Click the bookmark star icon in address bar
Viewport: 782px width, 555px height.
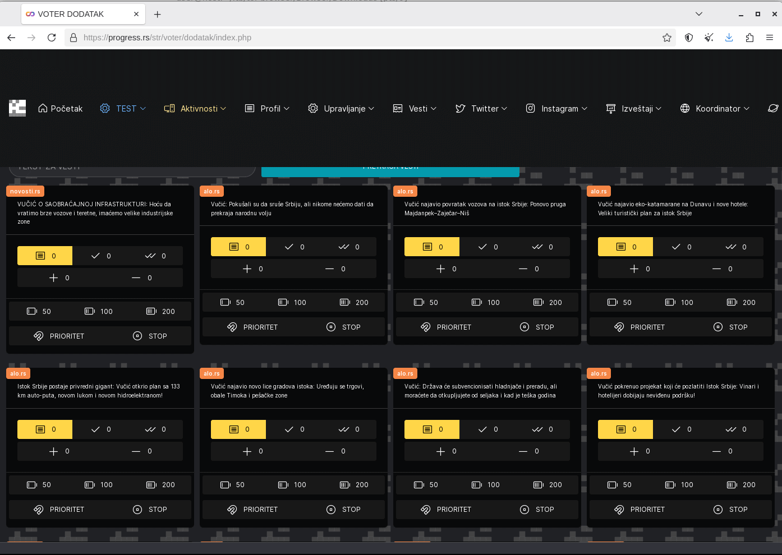click(x=667, y=38)
